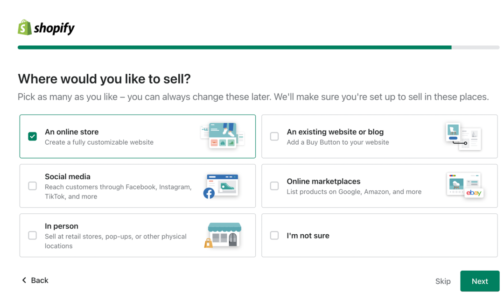Click the Shopify logo
The image size is (504, 308).
coord(45,28)
